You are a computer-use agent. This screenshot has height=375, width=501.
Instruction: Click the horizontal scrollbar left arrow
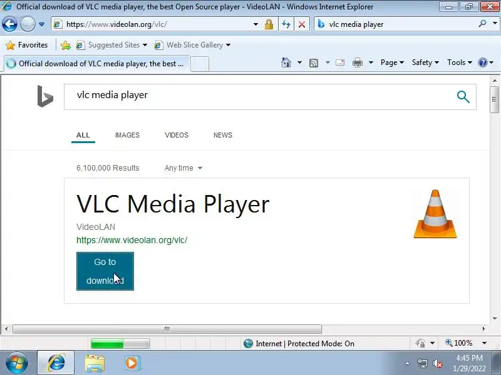[6, 329]
